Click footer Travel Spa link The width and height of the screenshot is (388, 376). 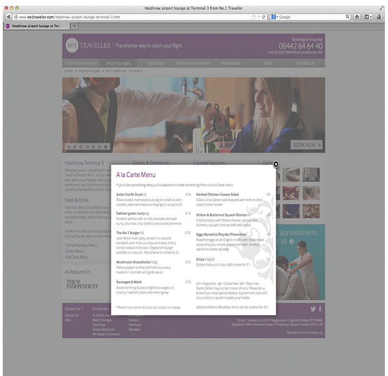click(x=99, y=325)
